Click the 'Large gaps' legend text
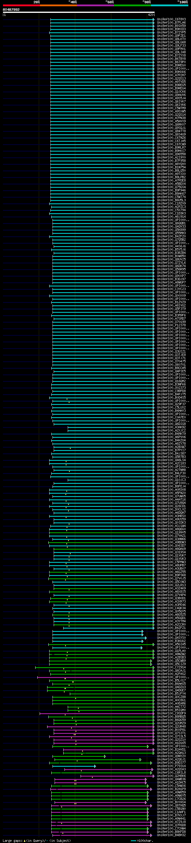The height and width of the screenshot is (843, 191). click(x=13, y=841)
